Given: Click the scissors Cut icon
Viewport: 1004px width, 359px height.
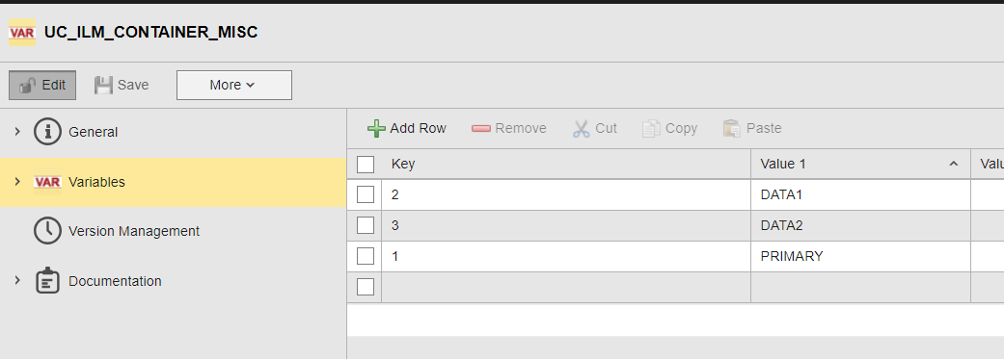Looking at the screenshot, I should tap(581, 128).
